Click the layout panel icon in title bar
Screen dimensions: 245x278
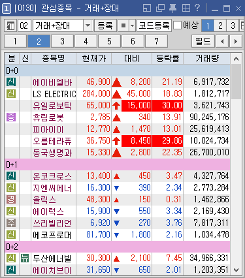click(147, 8)
